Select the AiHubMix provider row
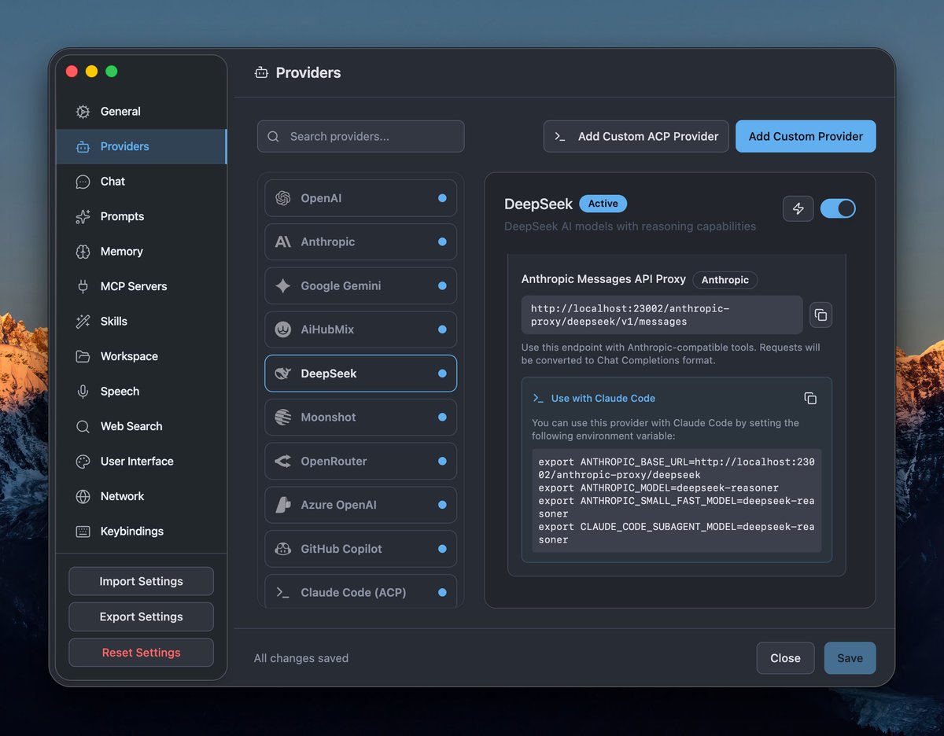Viewport: 944px width, 736px height. (361, 329)
